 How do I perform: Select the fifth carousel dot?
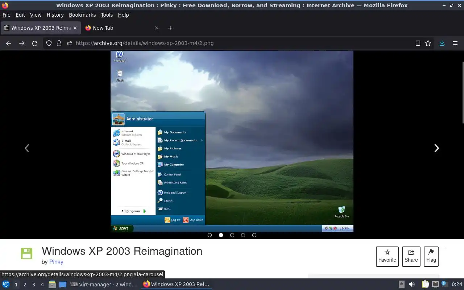pos(254,235)
